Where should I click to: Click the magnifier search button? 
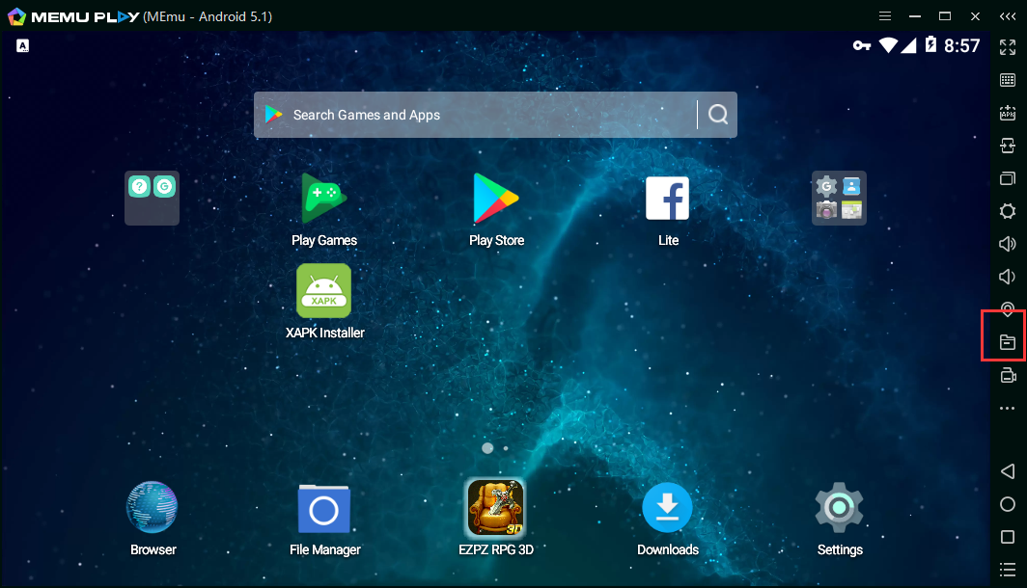(717, 115)
